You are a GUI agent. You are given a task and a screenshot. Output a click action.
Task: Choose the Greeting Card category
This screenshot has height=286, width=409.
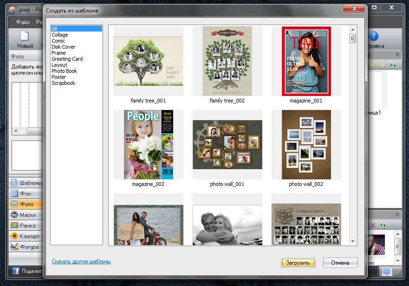click(67, 59)
